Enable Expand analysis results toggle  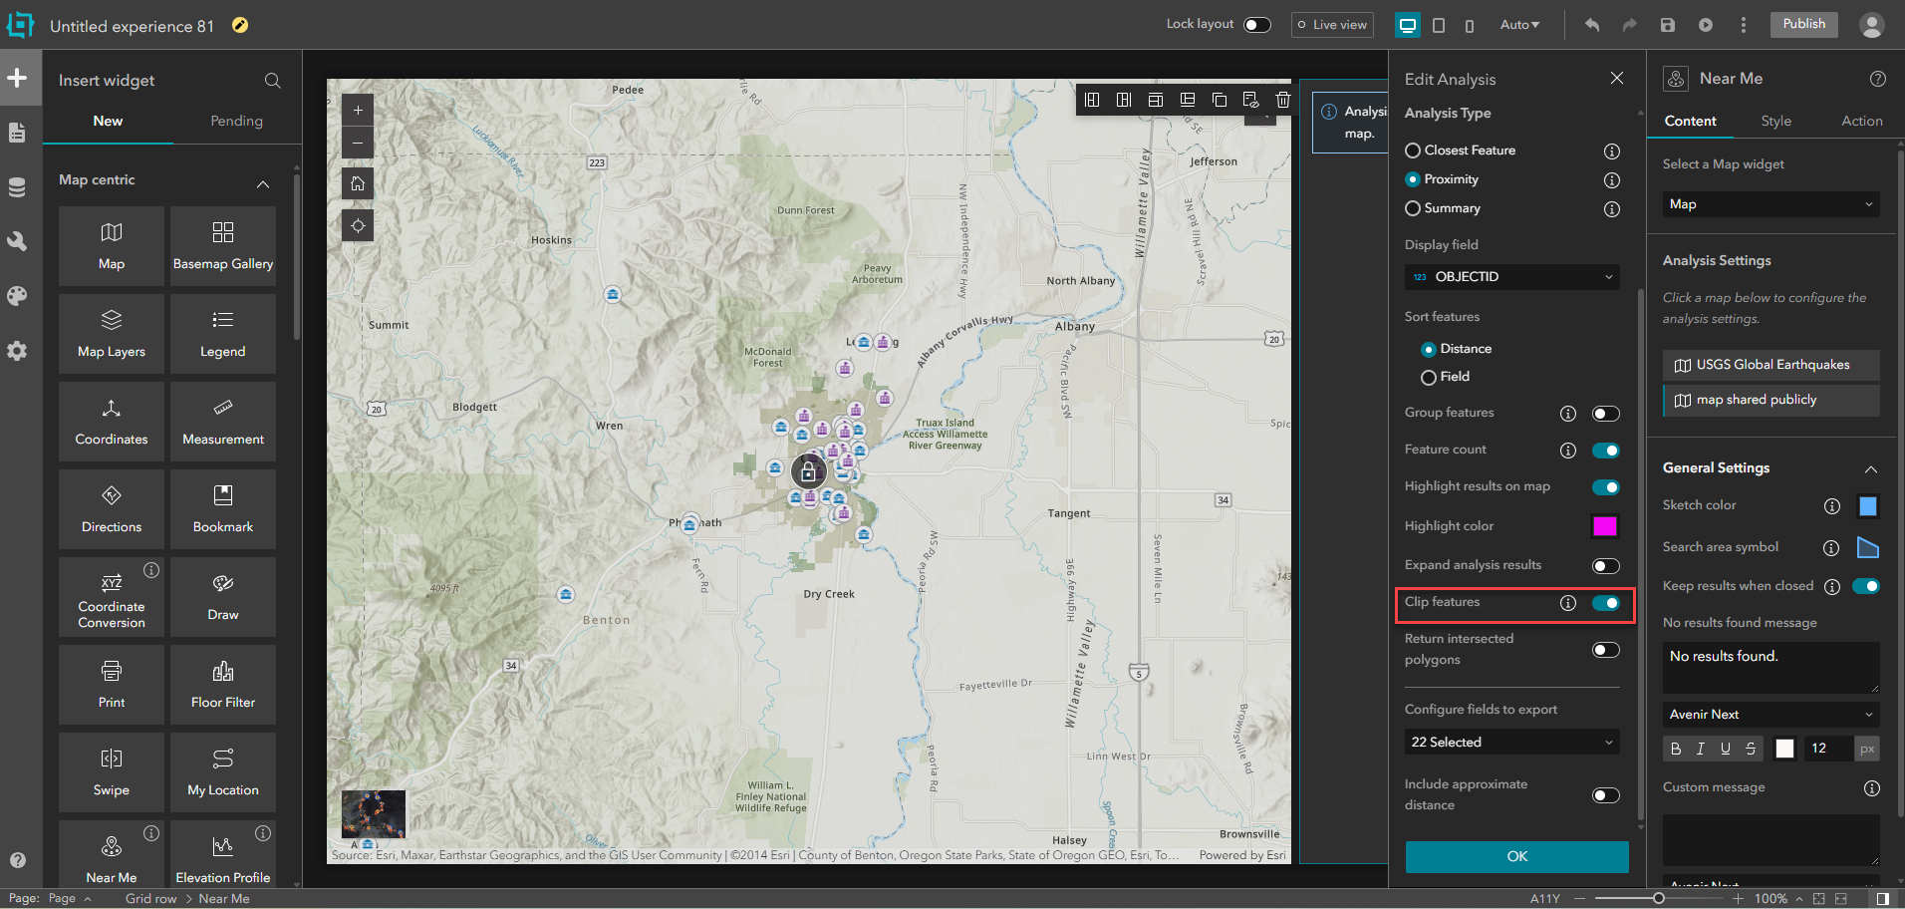coord(1606,566)
